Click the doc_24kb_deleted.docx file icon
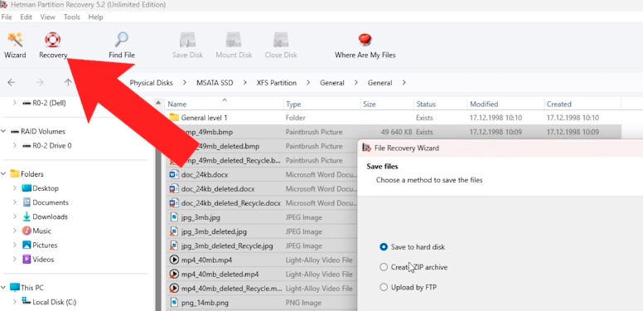The image size is (643, 311). coord(174,189)
